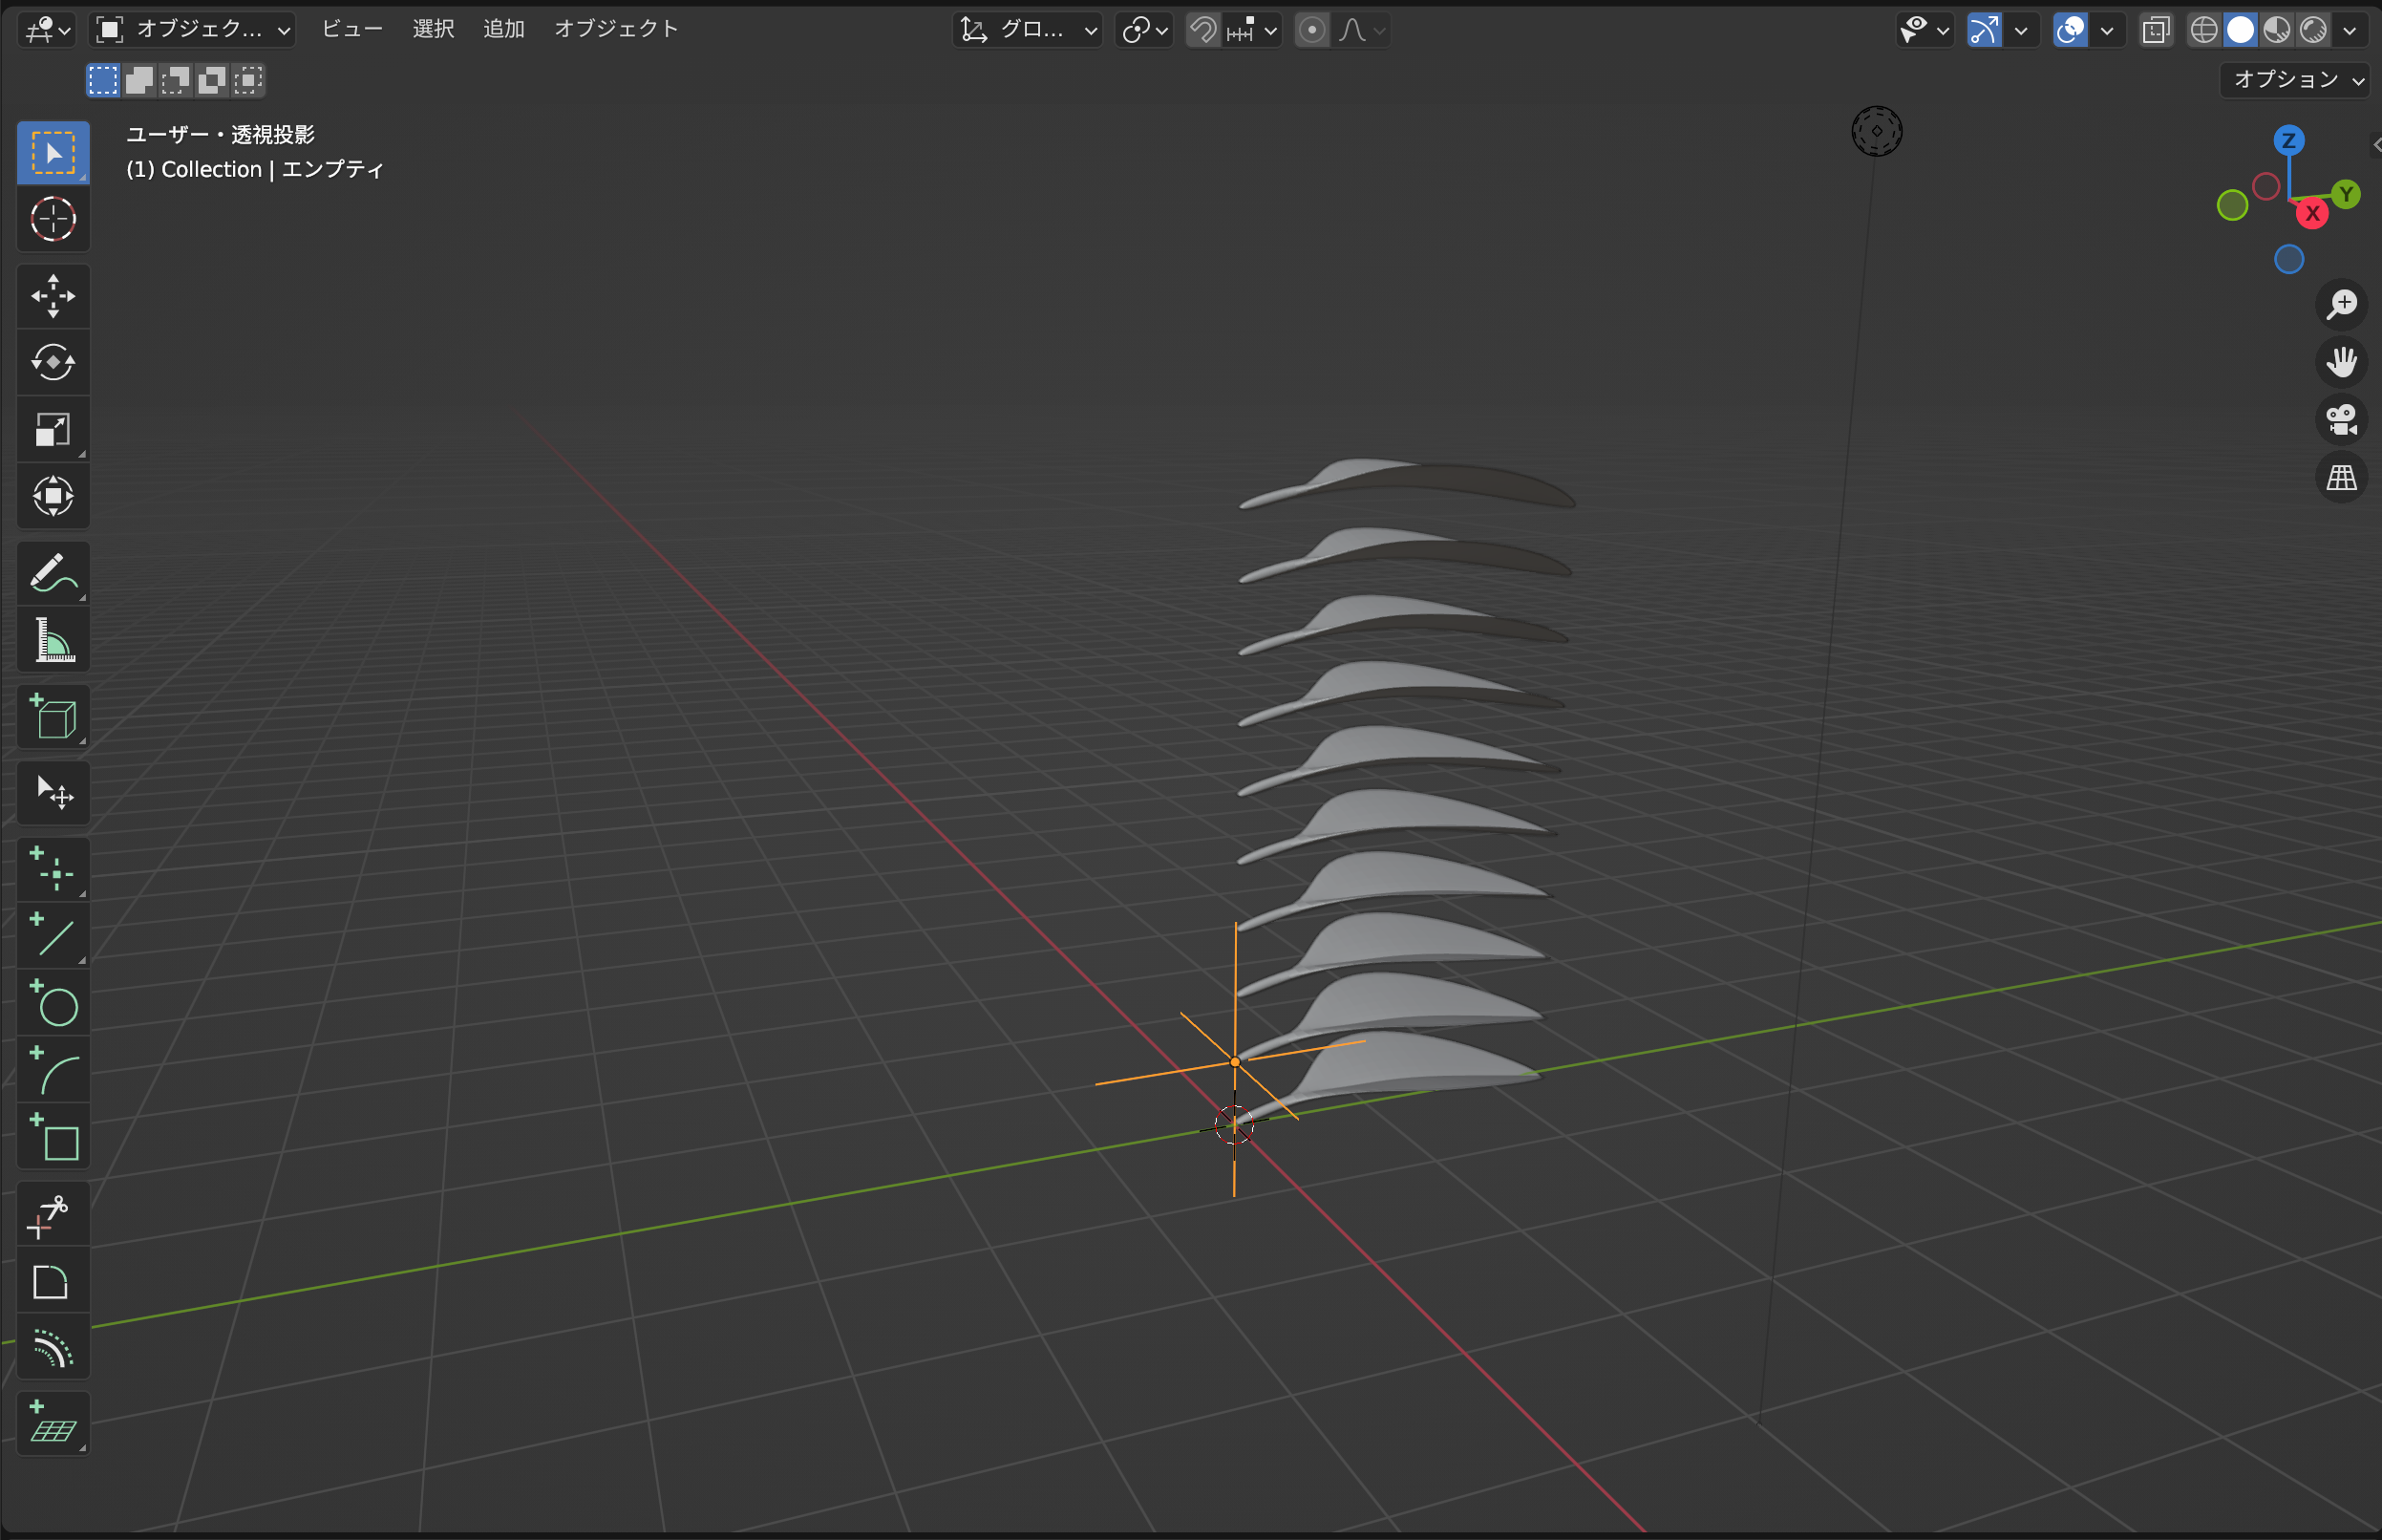2382x1540 pixels.
Task: Toggle the camera view button
Action: click(2341, 420)
